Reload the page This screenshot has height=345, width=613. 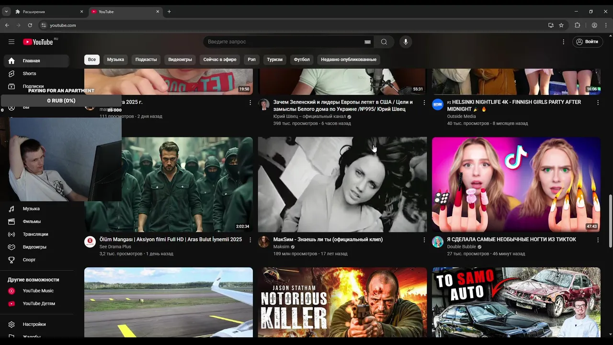pos(30,25)
